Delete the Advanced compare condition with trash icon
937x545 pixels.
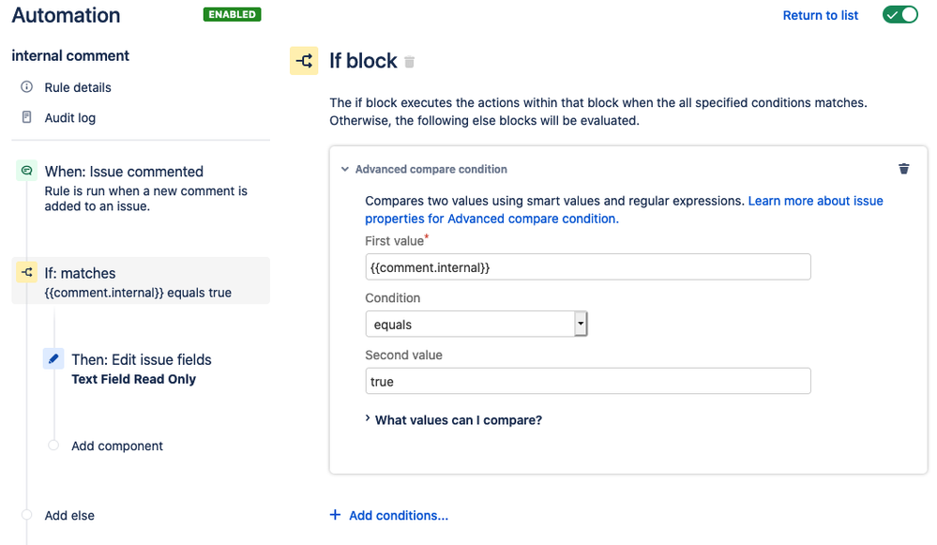tap(903, 169)
